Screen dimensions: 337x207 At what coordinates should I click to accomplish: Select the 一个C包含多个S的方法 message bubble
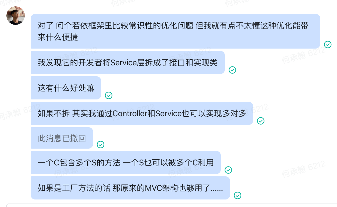pos(125,162)
